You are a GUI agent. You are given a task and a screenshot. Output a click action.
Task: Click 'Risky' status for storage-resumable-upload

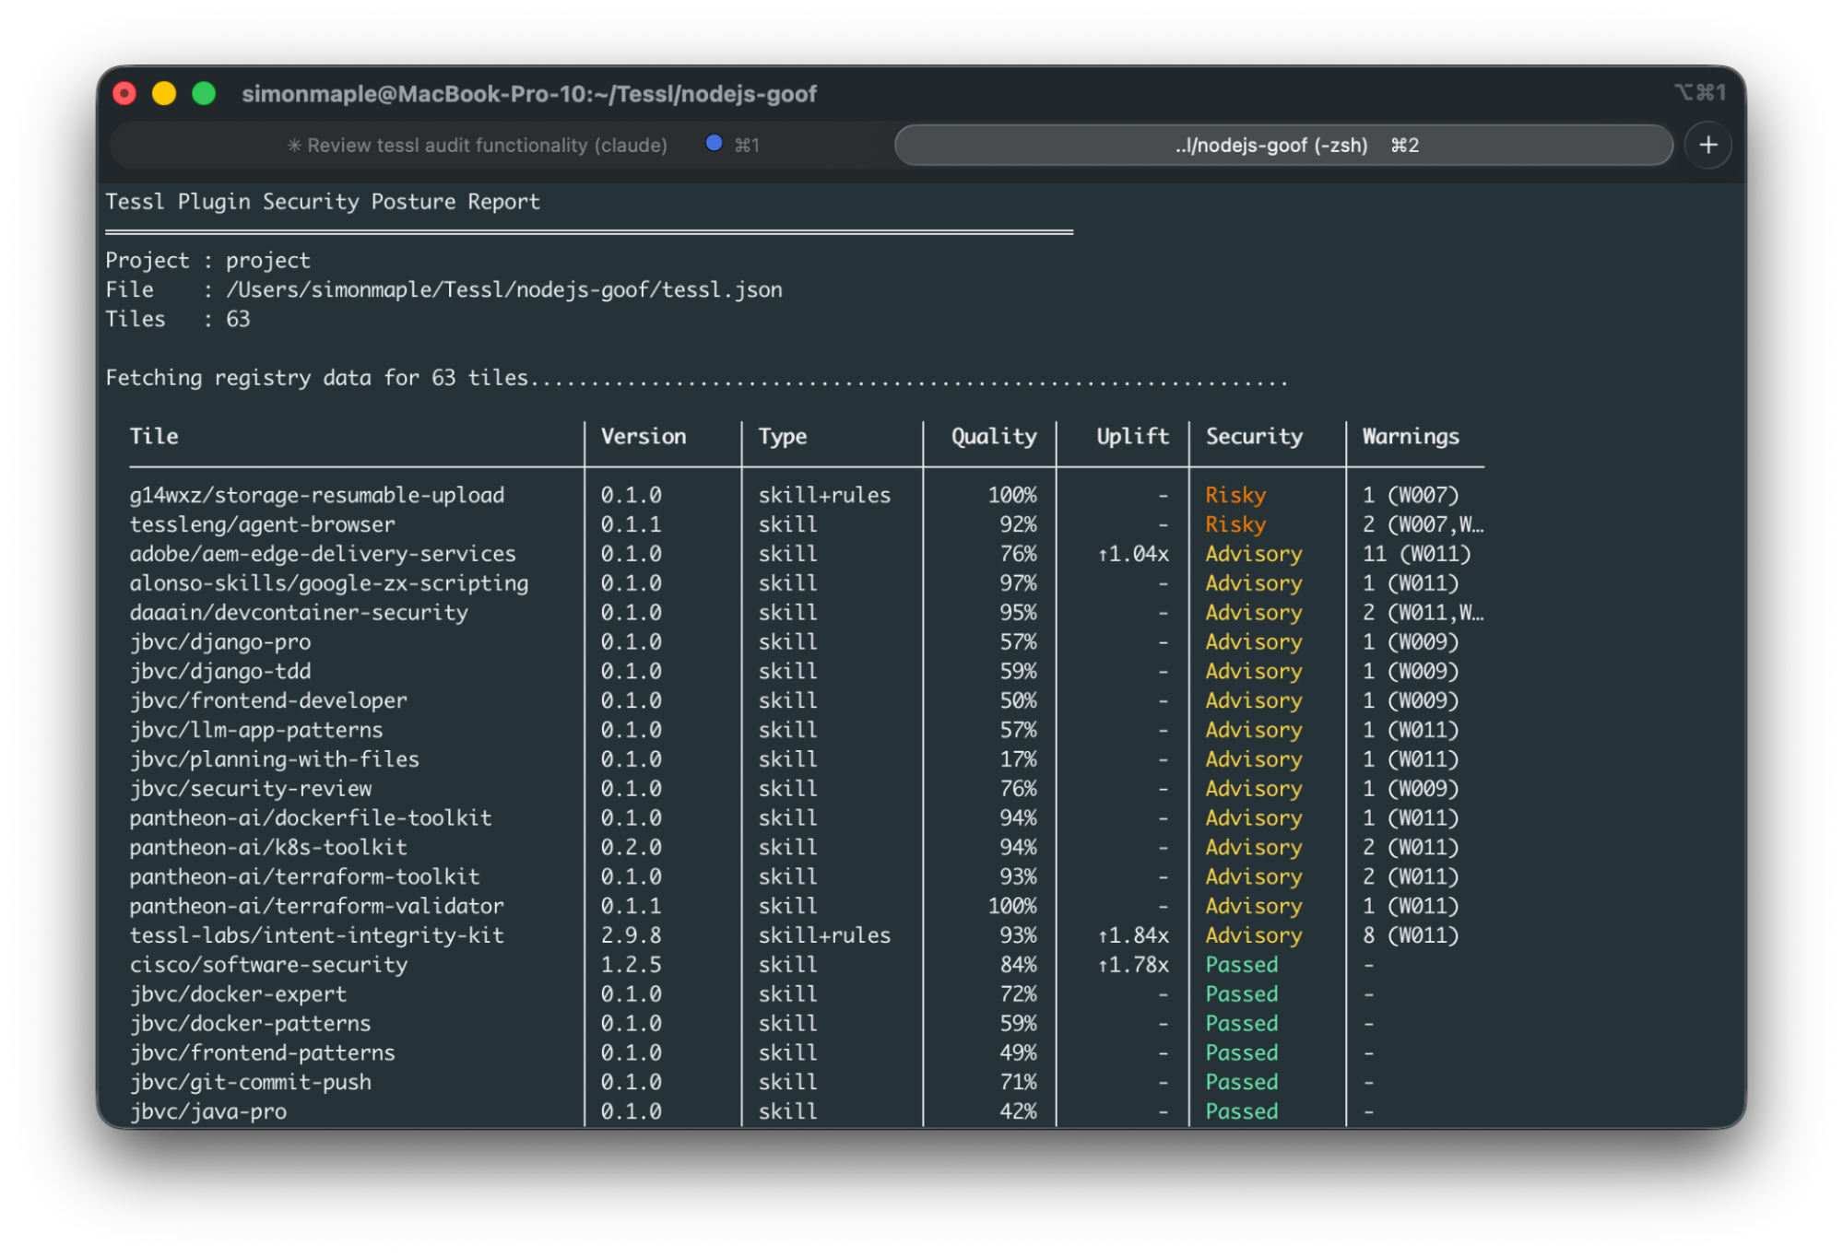pos(1235,496)
